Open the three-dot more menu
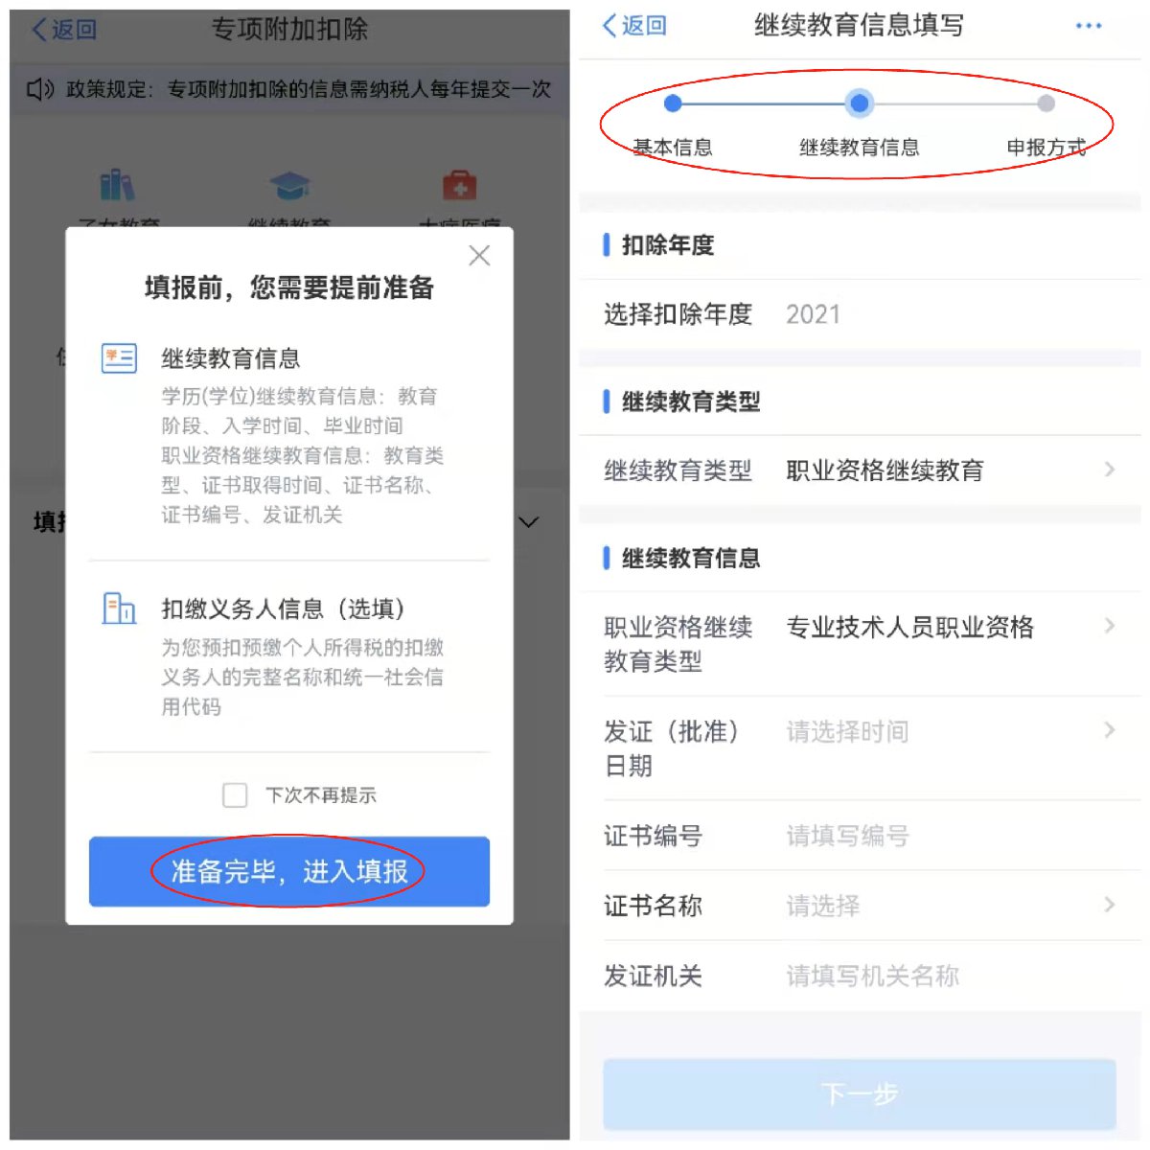 pyautogui.click(x=1089, y=26)
